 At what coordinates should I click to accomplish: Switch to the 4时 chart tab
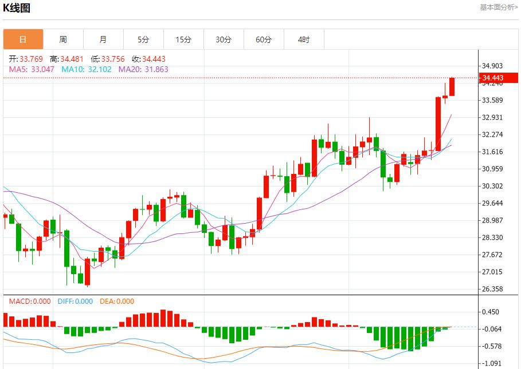[x=304, y=39]
